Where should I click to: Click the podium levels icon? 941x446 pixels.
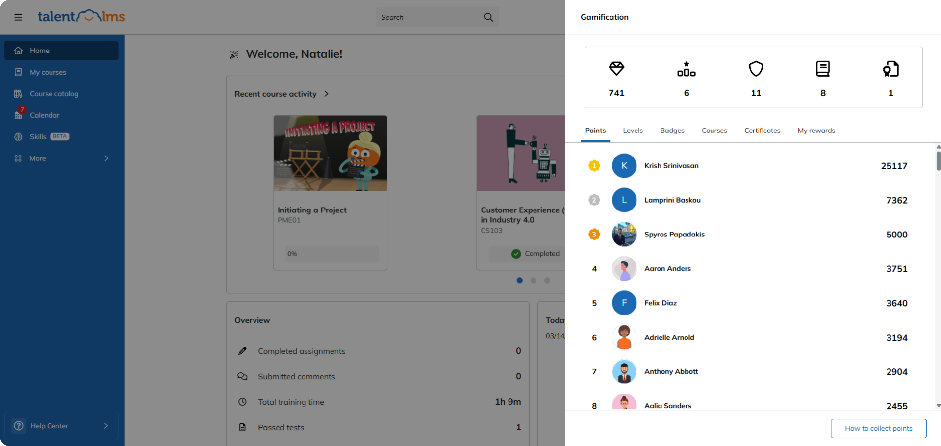(686, 69)
